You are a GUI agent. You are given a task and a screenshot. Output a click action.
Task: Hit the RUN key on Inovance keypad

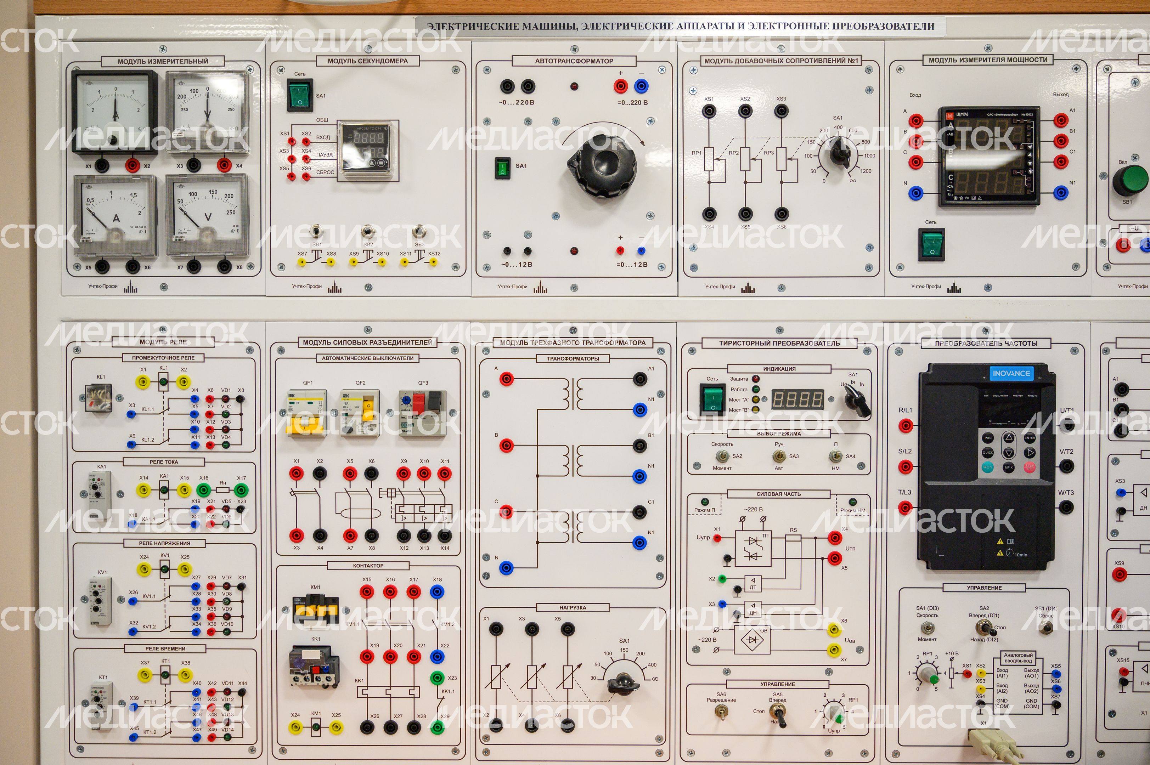point(988,467)
